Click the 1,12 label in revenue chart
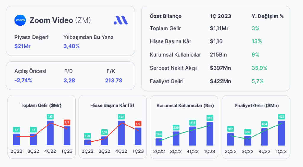The height and width of the screenshot is (167, 303). click(50, 117)
